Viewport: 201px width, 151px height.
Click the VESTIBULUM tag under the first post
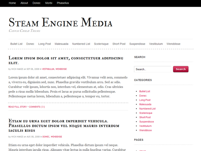tap(48, 69)
